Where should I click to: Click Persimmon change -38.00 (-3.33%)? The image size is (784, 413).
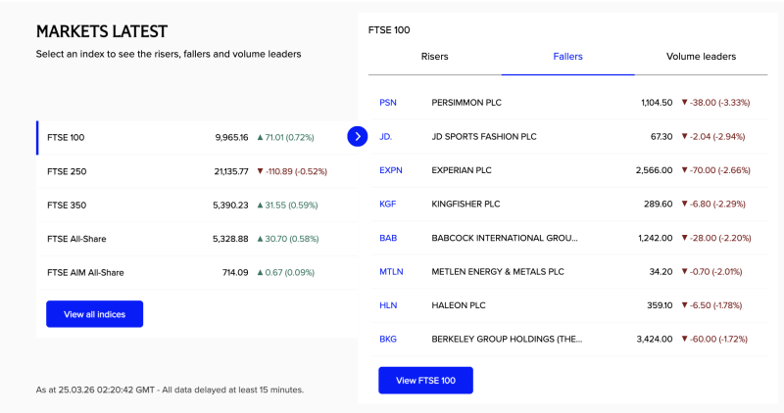pos(715,103)
